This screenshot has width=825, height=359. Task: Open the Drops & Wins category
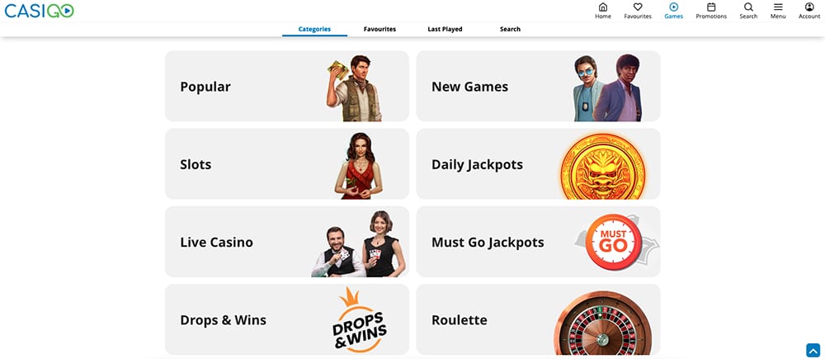point(287,319)
